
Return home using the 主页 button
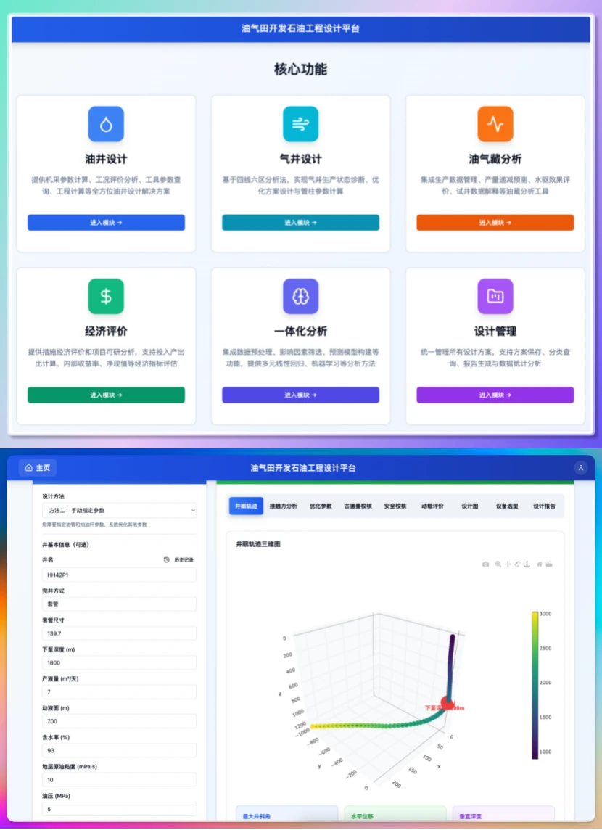tap(37, 468)
